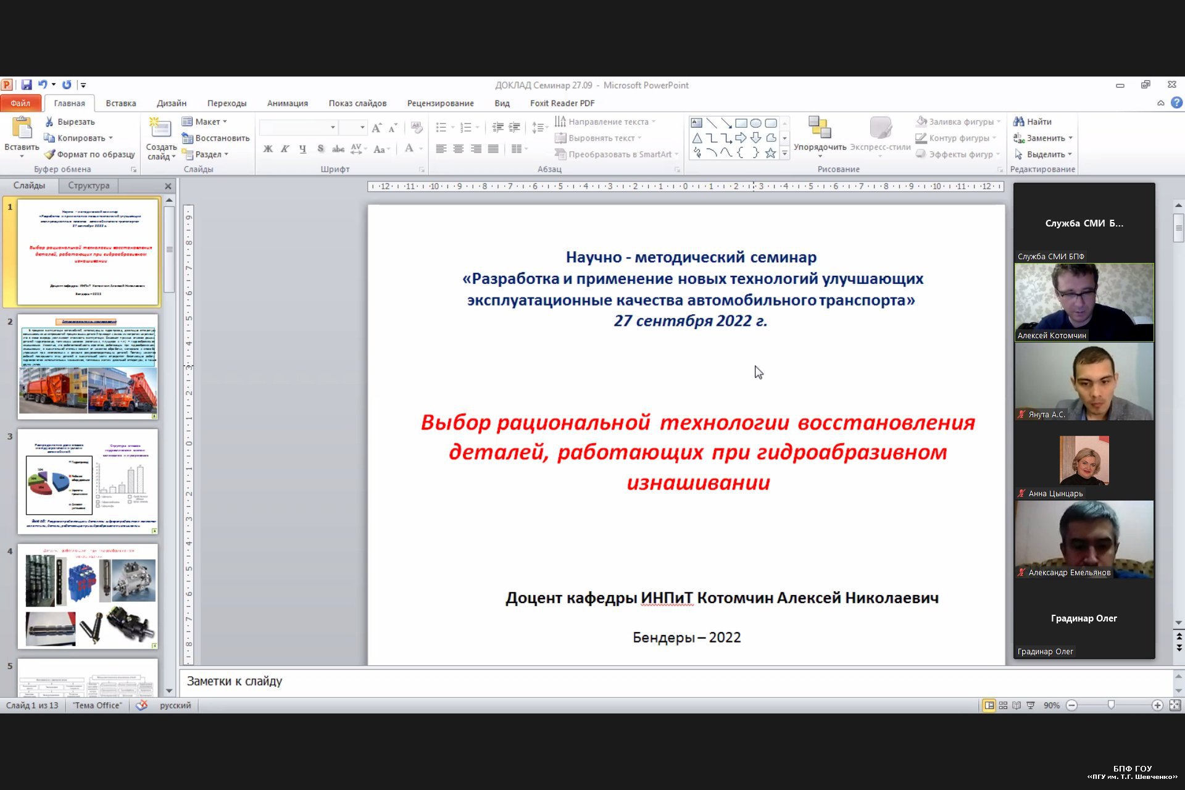Click into Заметки к слайду notes field
Image resolution: width=1185 pixels, height=790 pixels.
pos(676,681)
